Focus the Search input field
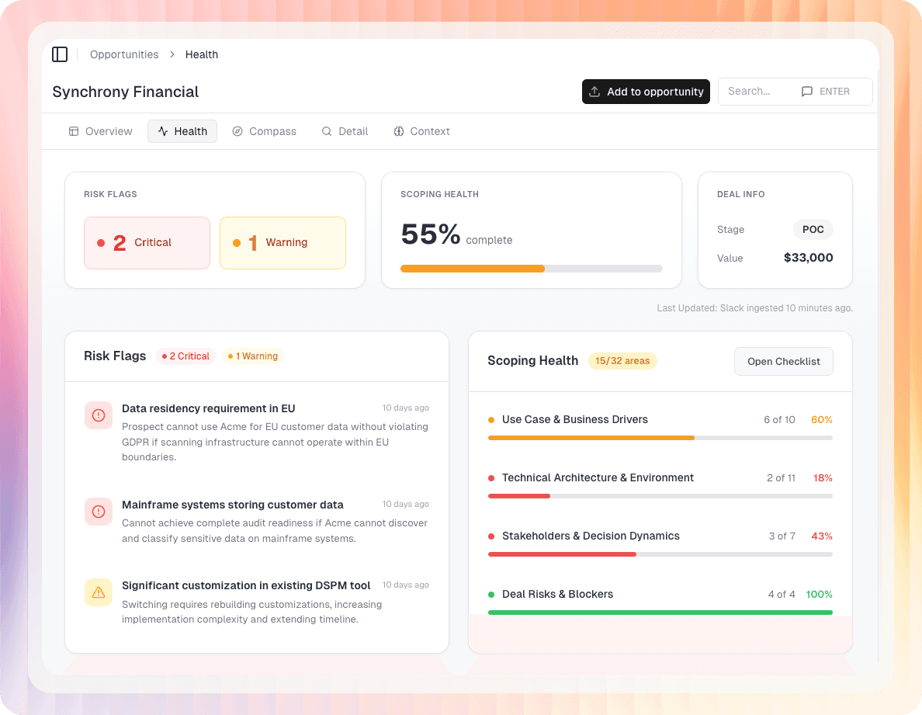922x715 pixels. click(x=795, y=92)
